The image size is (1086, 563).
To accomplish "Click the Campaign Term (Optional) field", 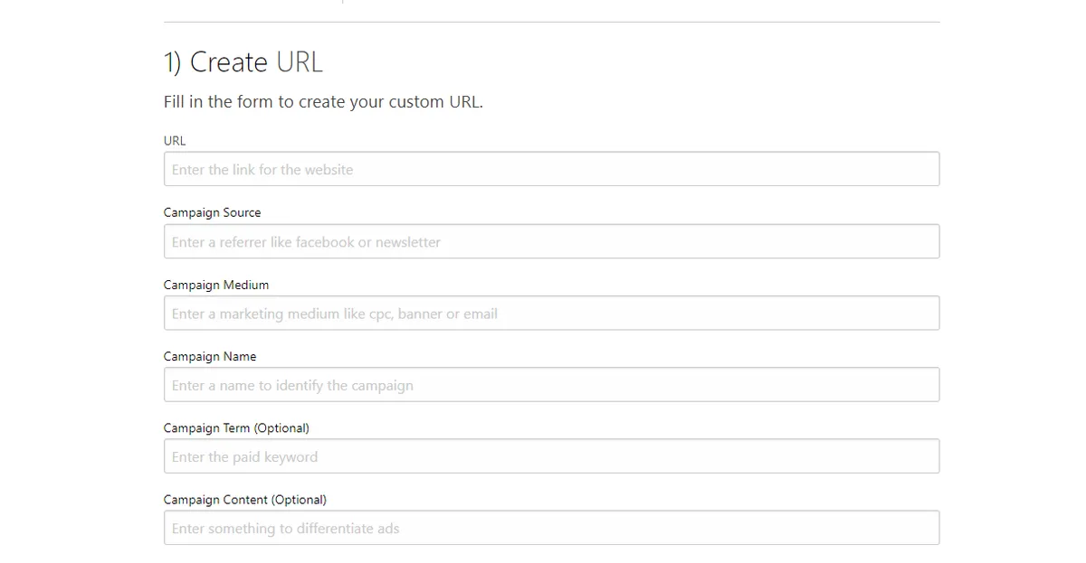I will [x=550, y=456].
